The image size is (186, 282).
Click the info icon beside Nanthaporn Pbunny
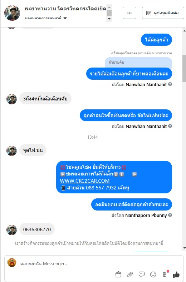click(170, 215)
